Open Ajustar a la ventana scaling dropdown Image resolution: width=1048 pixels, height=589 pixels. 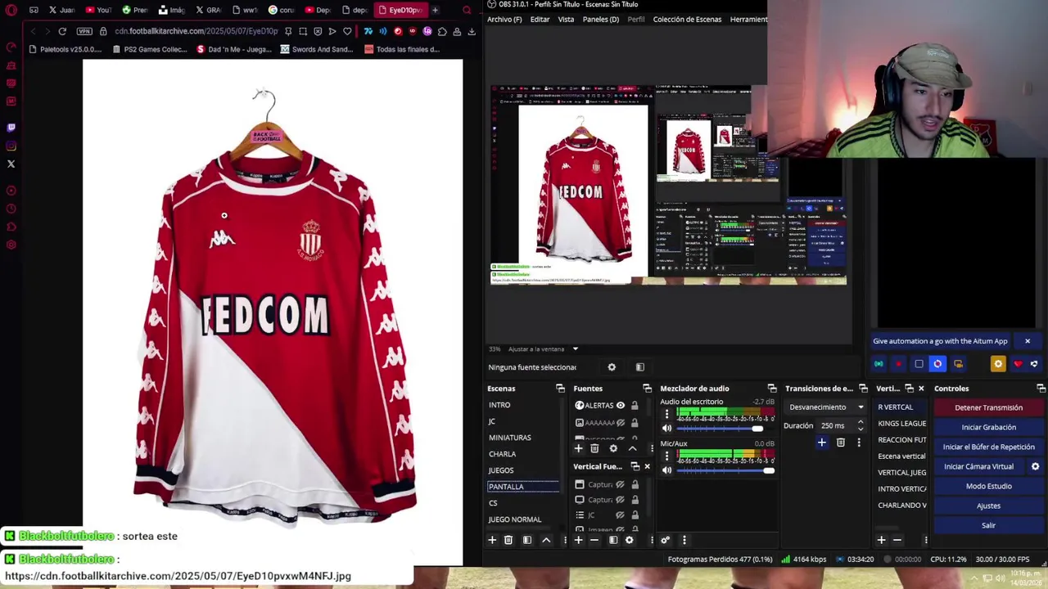(x=542, y=349)
